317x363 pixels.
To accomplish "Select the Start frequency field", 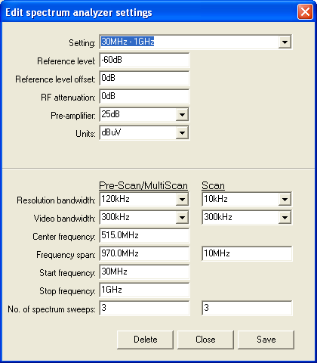I will click(x=144, y=271).
